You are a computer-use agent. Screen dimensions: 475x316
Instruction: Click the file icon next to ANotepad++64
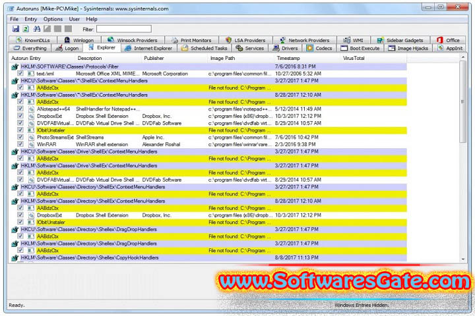pos(31,109)
